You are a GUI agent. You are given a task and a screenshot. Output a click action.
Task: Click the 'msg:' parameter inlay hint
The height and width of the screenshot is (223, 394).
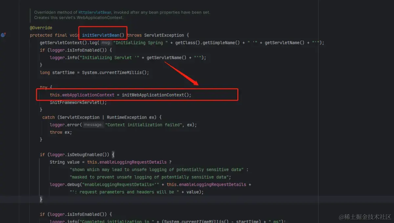coord(106,43)
